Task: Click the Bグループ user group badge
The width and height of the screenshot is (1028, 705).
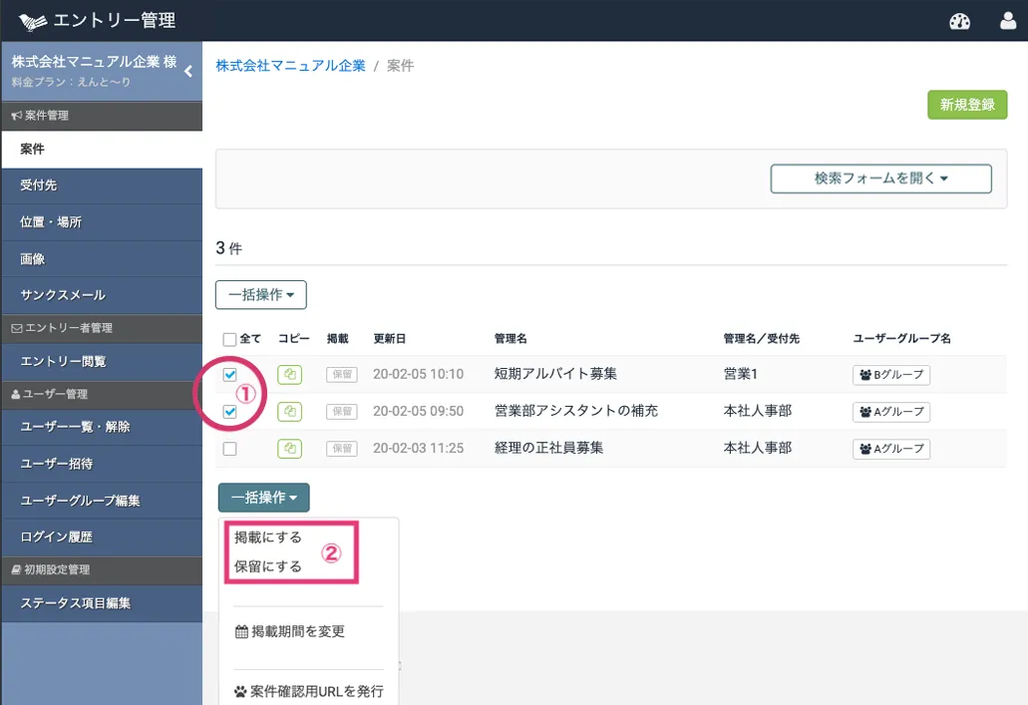Action: tap(891, 375)
